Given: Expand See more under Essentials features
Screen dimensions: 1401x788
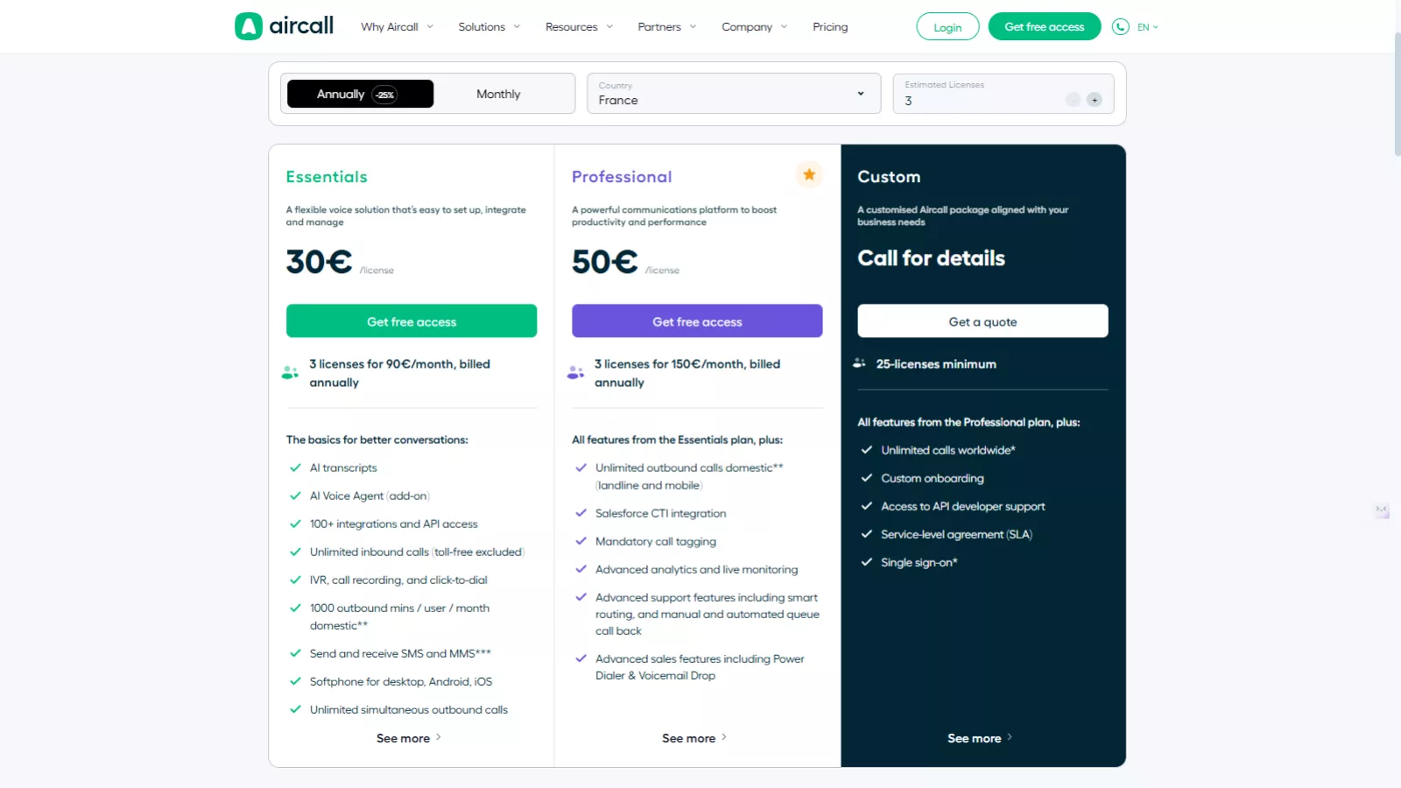Looking at the screenshot, I should click(408, 738).
